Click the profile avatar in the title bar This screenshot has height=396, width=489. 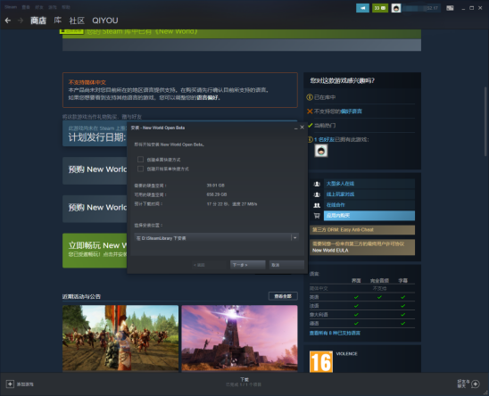coord(396,8)
